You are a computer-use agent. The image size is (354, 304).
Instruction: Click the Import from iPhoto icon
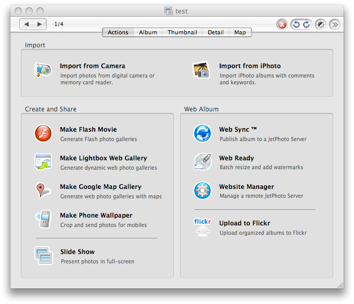point(201,70)
